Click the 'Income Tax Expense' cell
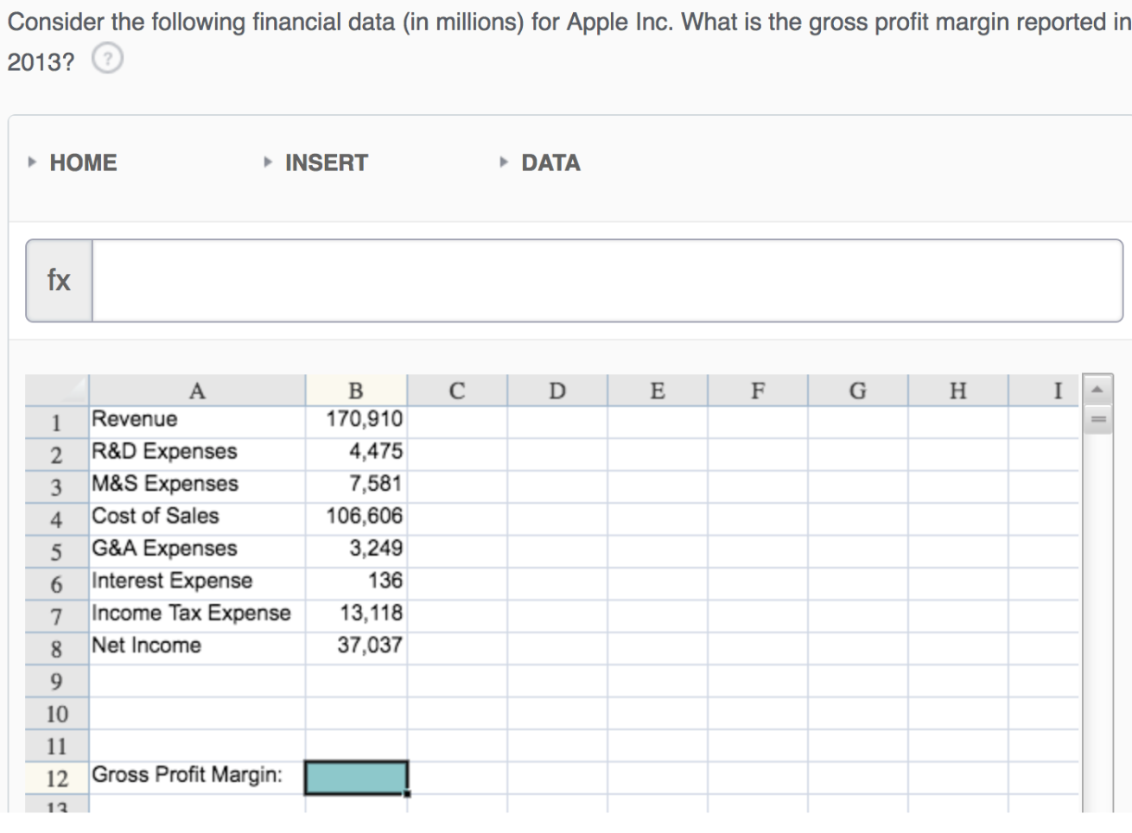Viewport: 1132px width, 833px height. 197,616
